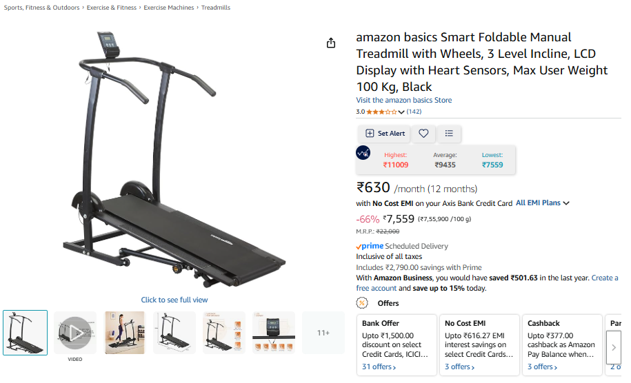Open the 31 offers link under Bank Offer

(379, 367)
